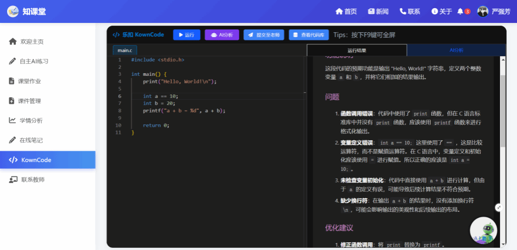
Task: Click the 欢迎主页 home icon in sidebar
Action: 13,41
